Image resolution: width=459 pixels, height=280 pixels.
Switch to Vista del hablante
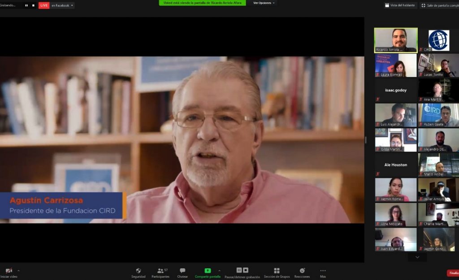tap(400, 5)
